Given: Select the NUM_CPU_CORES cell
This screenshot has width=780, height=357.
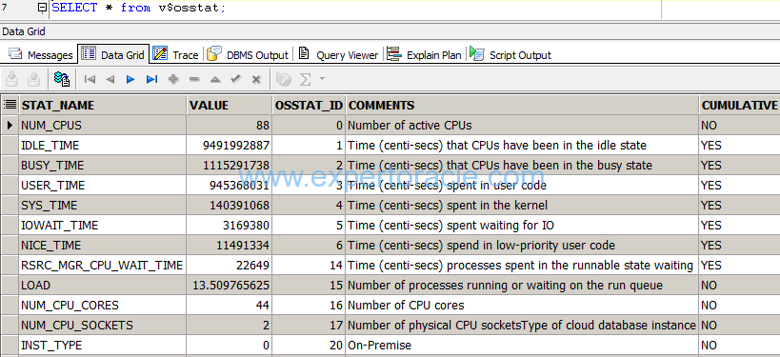Looking at the screenshot, I should click(x=103, y=306).
